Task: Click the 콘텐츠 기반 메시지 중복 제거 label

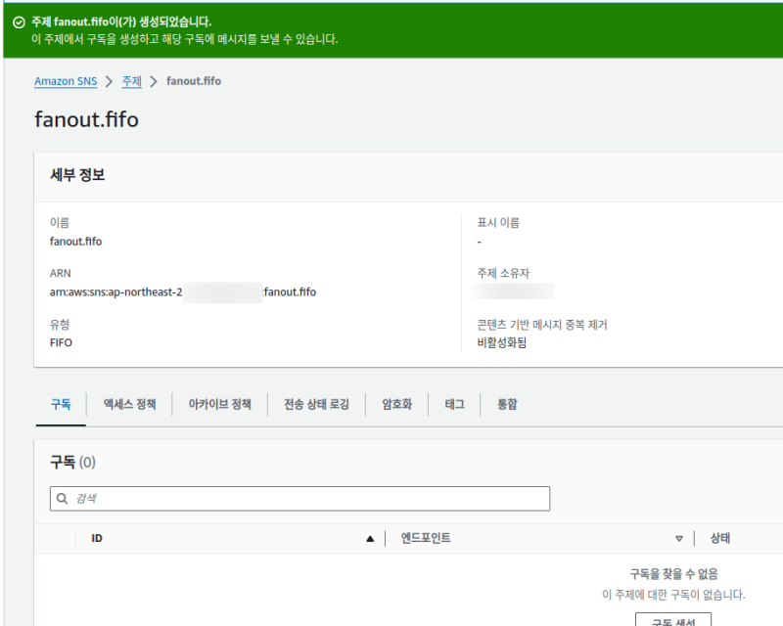Action: 542,325
